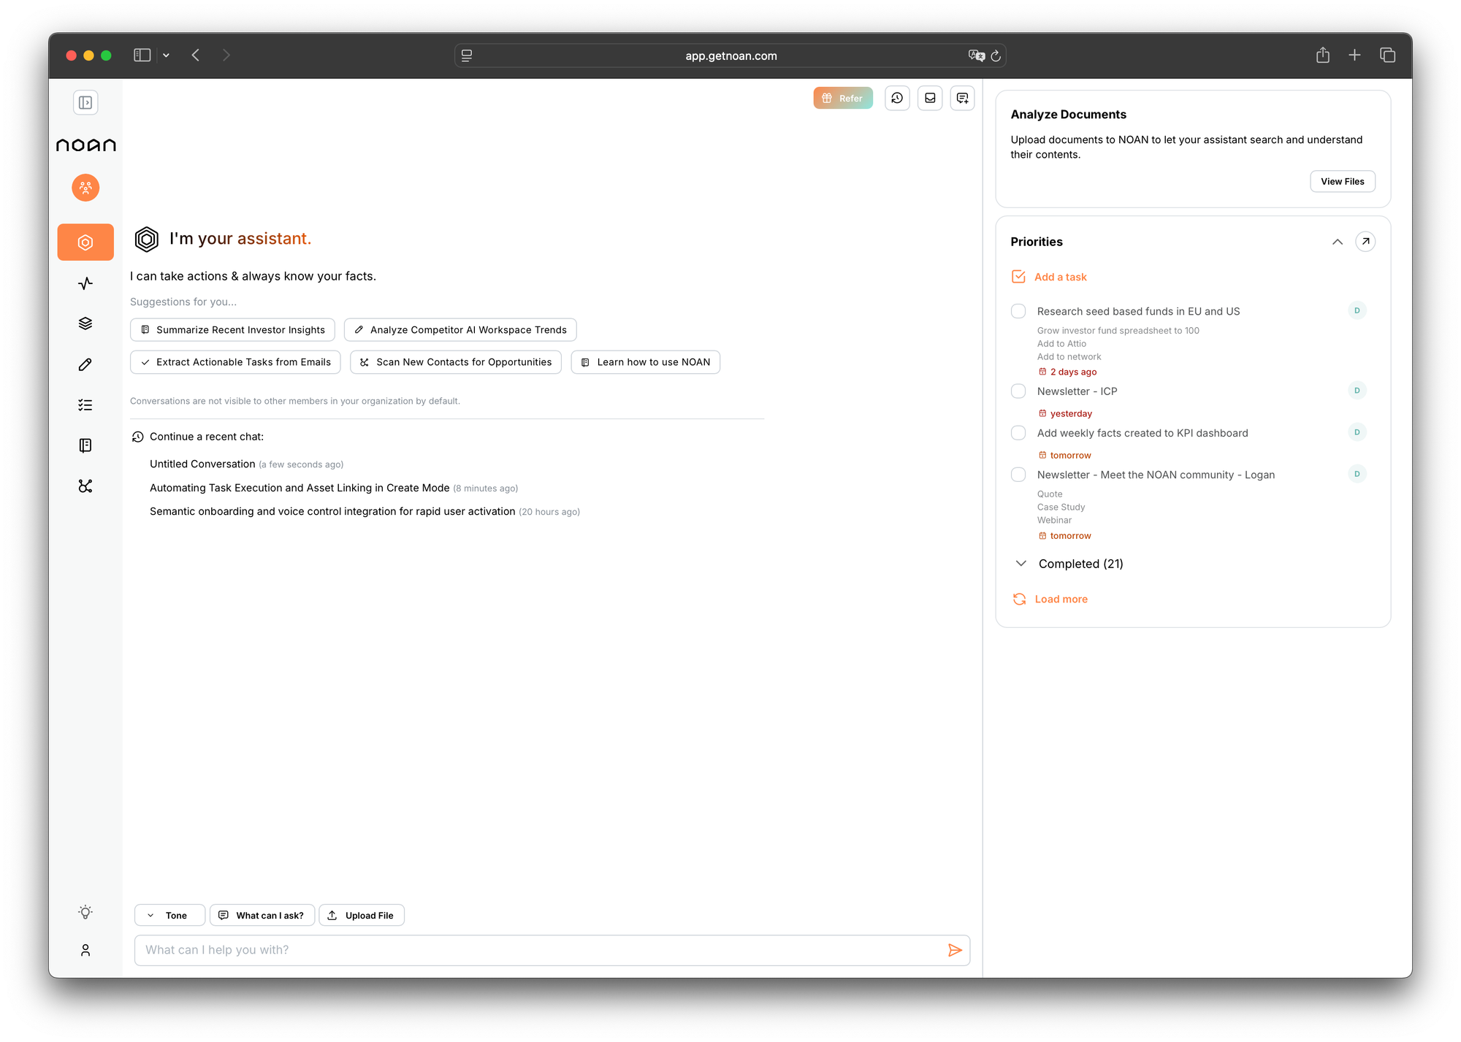Click the lightbulb icon in sidebar
This screenshot has width=1461, height=1042.
pos(85,912)
